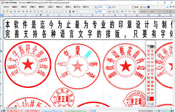Open the line style dropdown
The width and height of the screenshot is (175, 112).
click(x=106, y=11)
